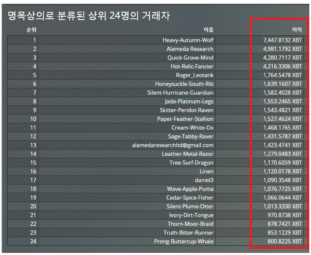
Task: Select profit value 4,981.1792 XBT
Action: click(x=282, y=49)
